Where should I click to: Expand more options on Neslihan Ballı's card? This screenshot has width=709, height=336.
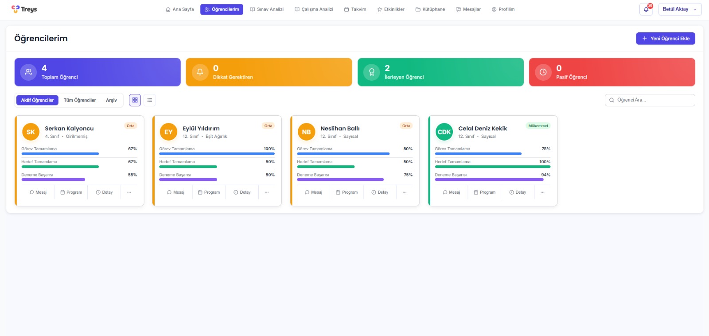[405, 192]
